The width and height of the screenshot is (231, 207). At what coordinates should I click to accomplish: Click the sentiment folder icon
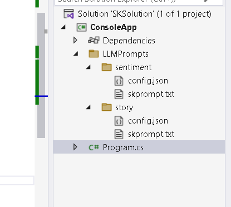click(x=107, y=67)
